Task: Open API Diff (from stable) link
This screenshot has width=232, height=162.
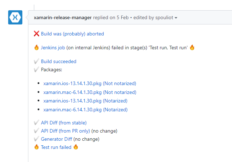Action: click(x=63, y=123)
